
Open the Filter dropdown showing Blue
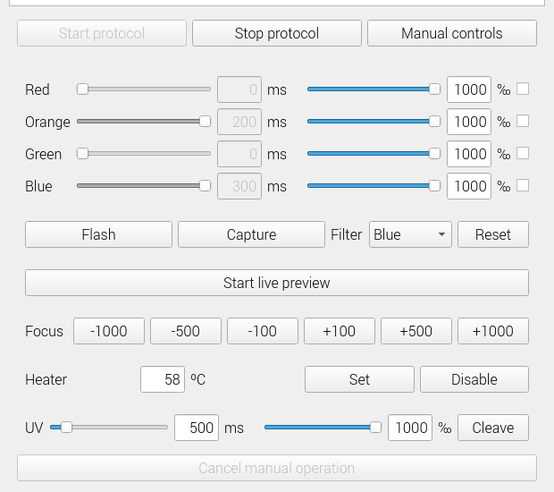[x=410, y=234]
